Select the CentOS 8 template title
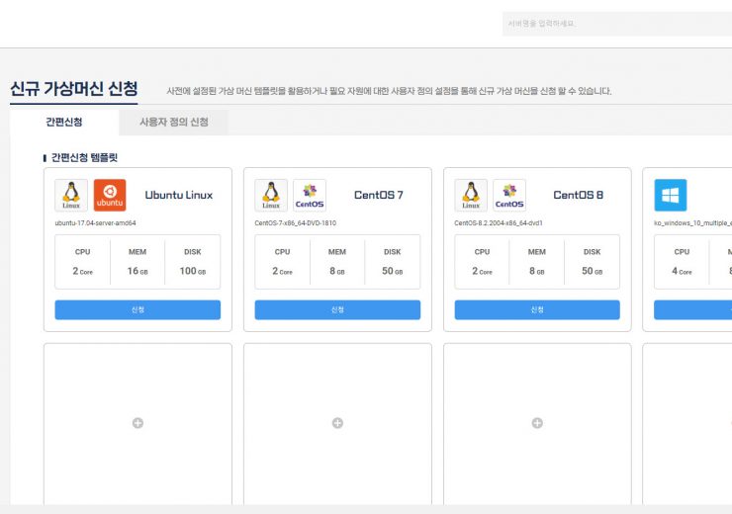This screenshot has height=514, width=732. (x=579, y=195)
